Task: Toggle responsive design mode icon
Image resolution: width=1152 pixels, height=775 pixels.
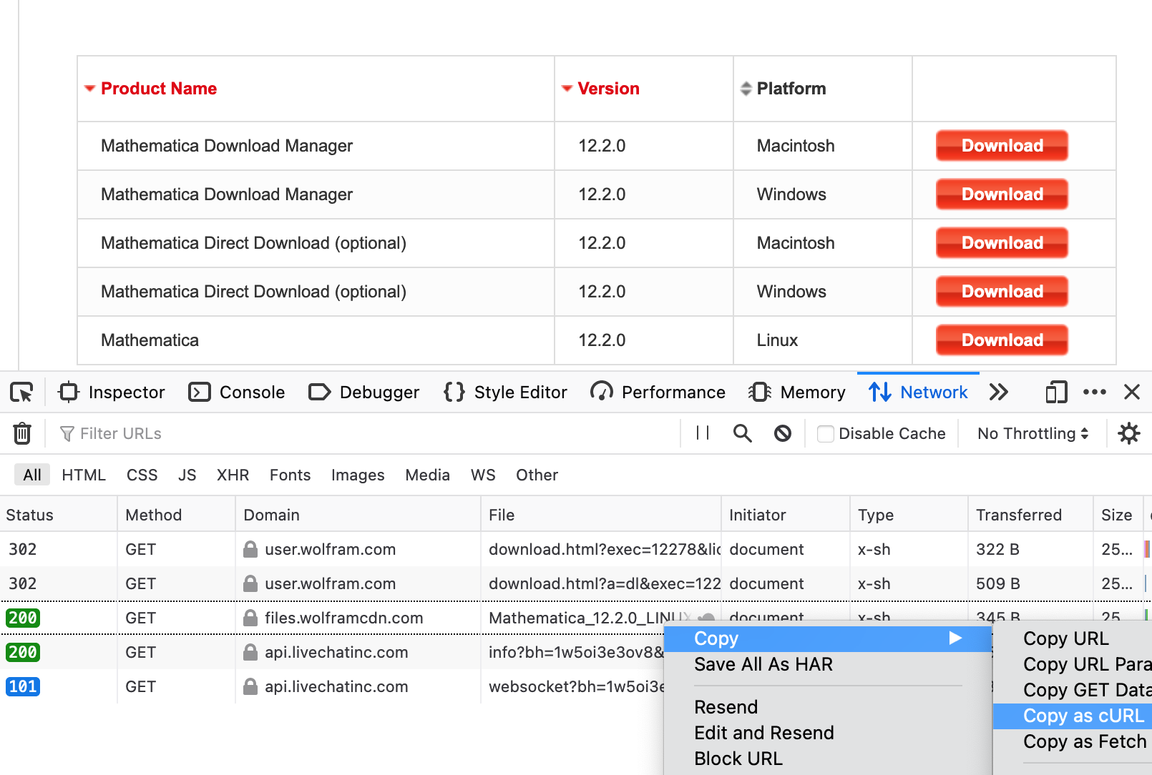Action: [x=1055, y=393]
